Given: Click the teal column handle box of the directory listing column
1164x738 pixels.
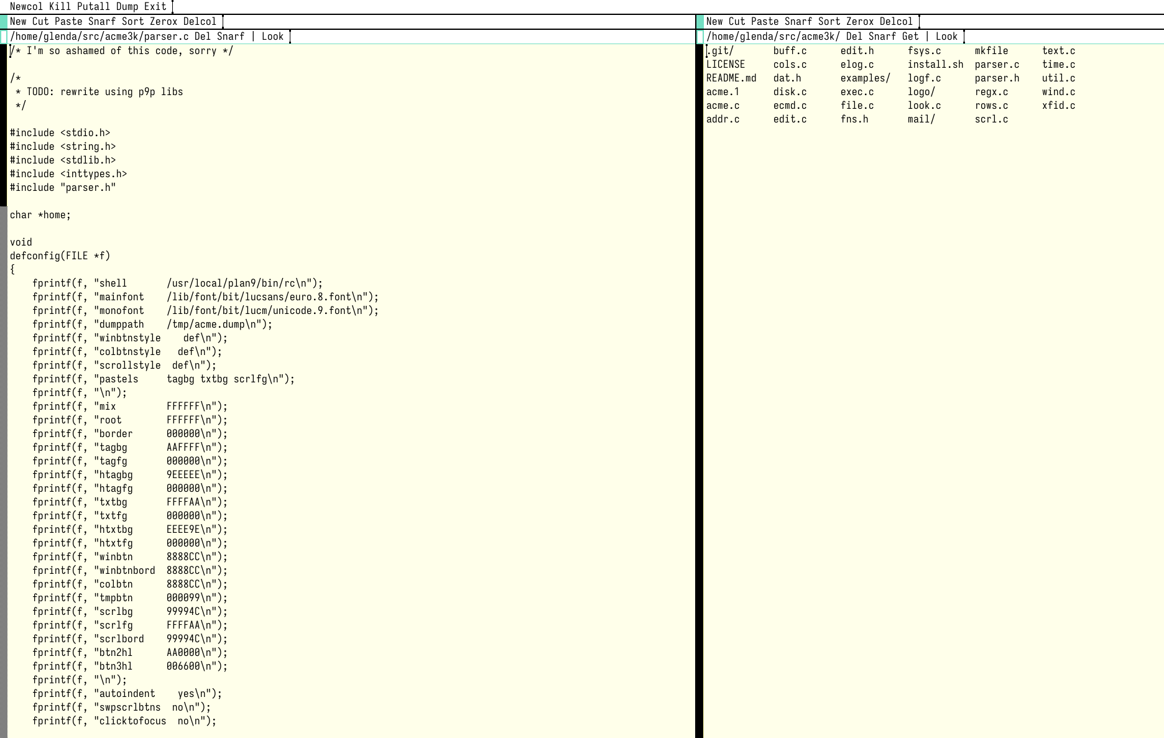Looking at the screenshot, I should (700, 22).
